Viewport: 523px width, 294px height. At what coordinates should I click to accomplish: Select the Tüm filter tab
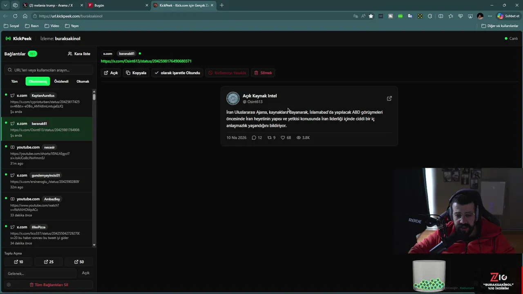[x=14, y=81]
